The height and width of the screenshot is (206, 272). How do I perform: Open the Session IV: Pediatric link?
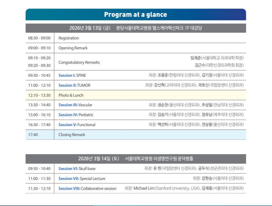click(x=76, y=115)
